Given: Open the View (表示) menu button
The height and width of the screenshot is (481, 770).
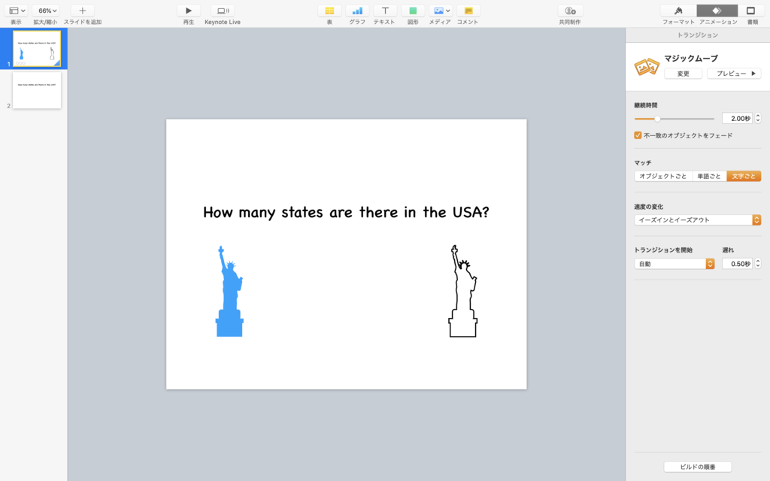Looking at the screenshot, I should tap(17, 11).
